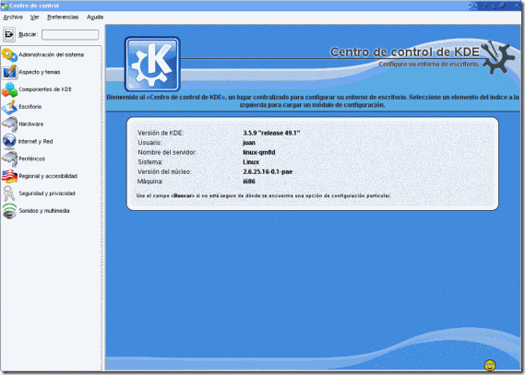The image size is (525, 375).
Task: Select the Componentes de KDE cubes icon
Action: tap(9, 89)
